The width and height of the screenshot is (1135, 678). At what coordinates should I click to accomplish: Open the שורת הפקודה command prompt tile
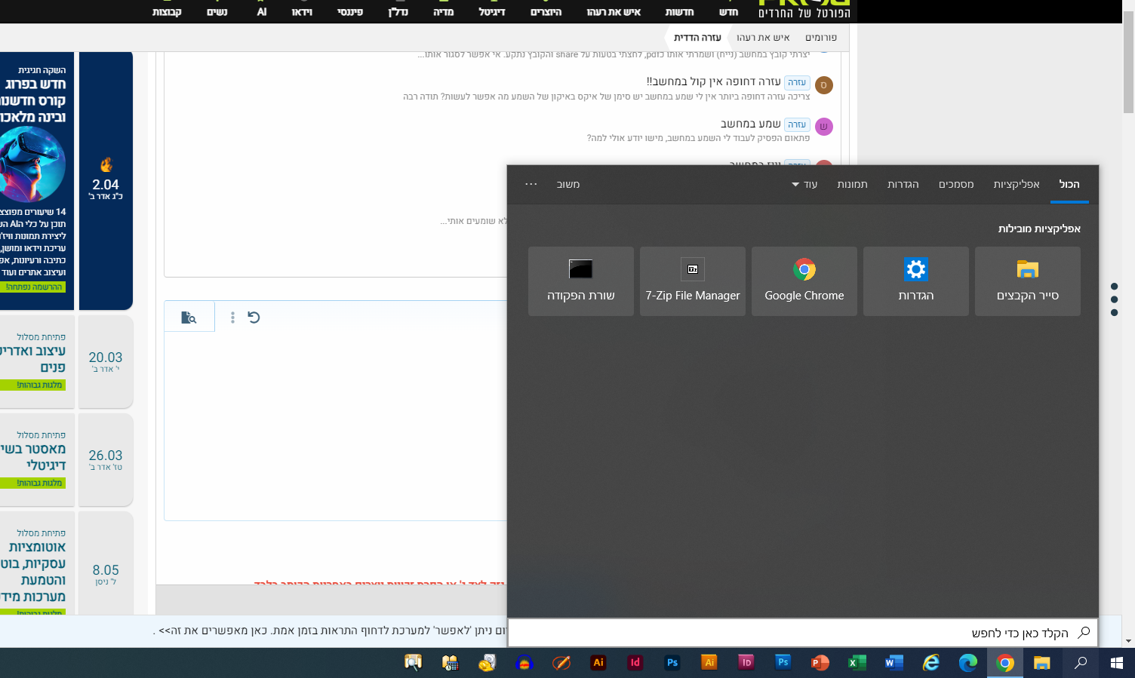pos(581,281)
